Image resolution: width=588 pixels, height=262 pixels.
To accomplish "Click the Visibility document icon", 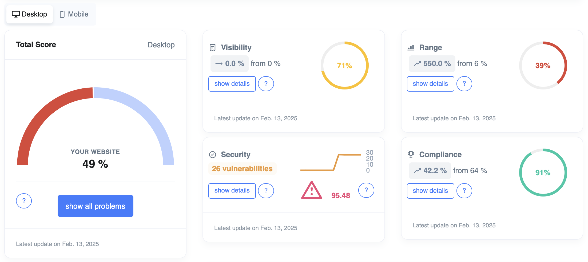I will (213, 48).
